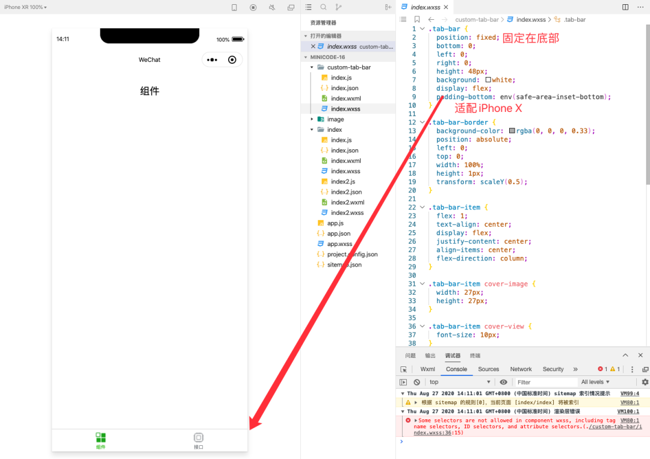The image size is (650, 459).
Task: Open the Security devtools tab
Action: [x=553, y=369]
